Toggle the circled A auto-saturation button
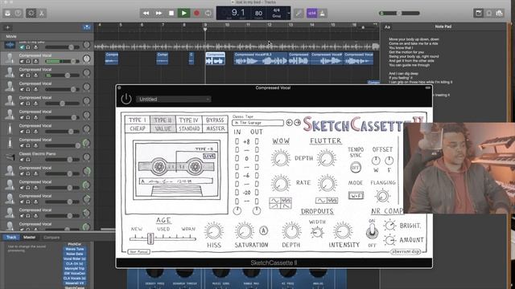This screenshot has height=289, width=515. pyautogui.click(x=263, y=230)
